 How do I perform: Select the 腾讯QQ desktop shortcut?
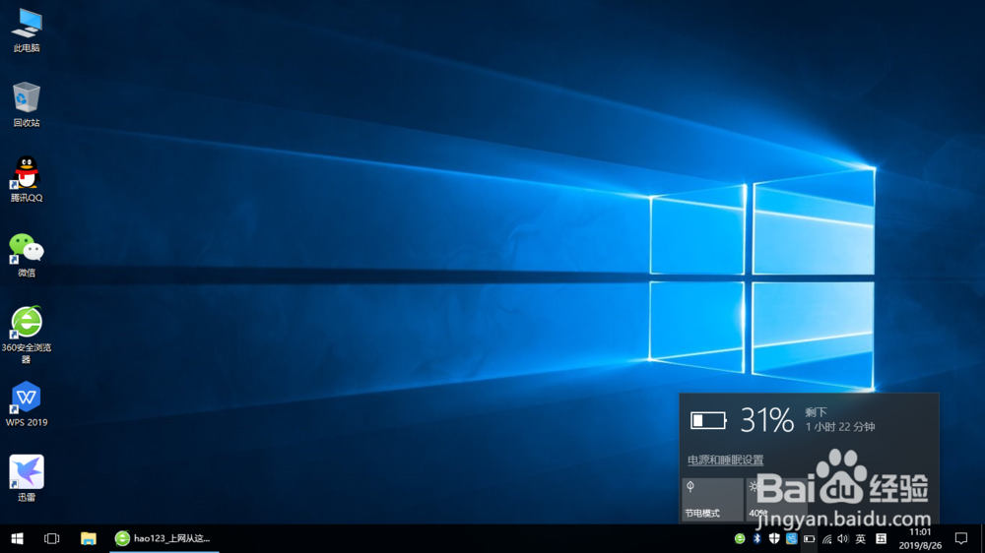click(27, 179)
